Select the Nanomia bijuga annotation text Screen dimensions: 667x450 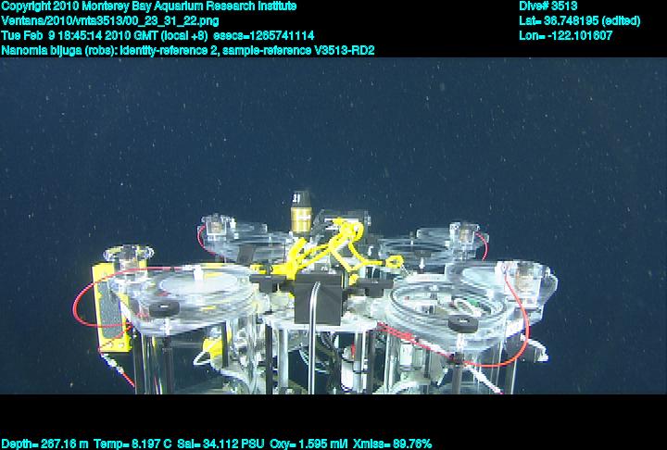[x=65, y=50]
